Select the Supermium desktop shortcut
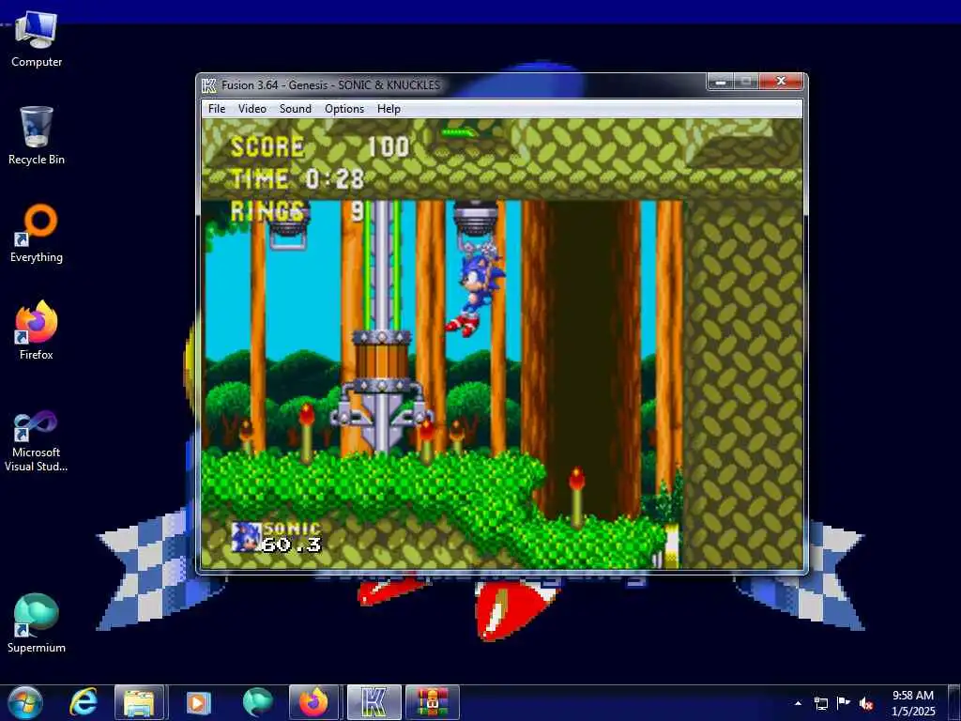 [x=37, y=623]
